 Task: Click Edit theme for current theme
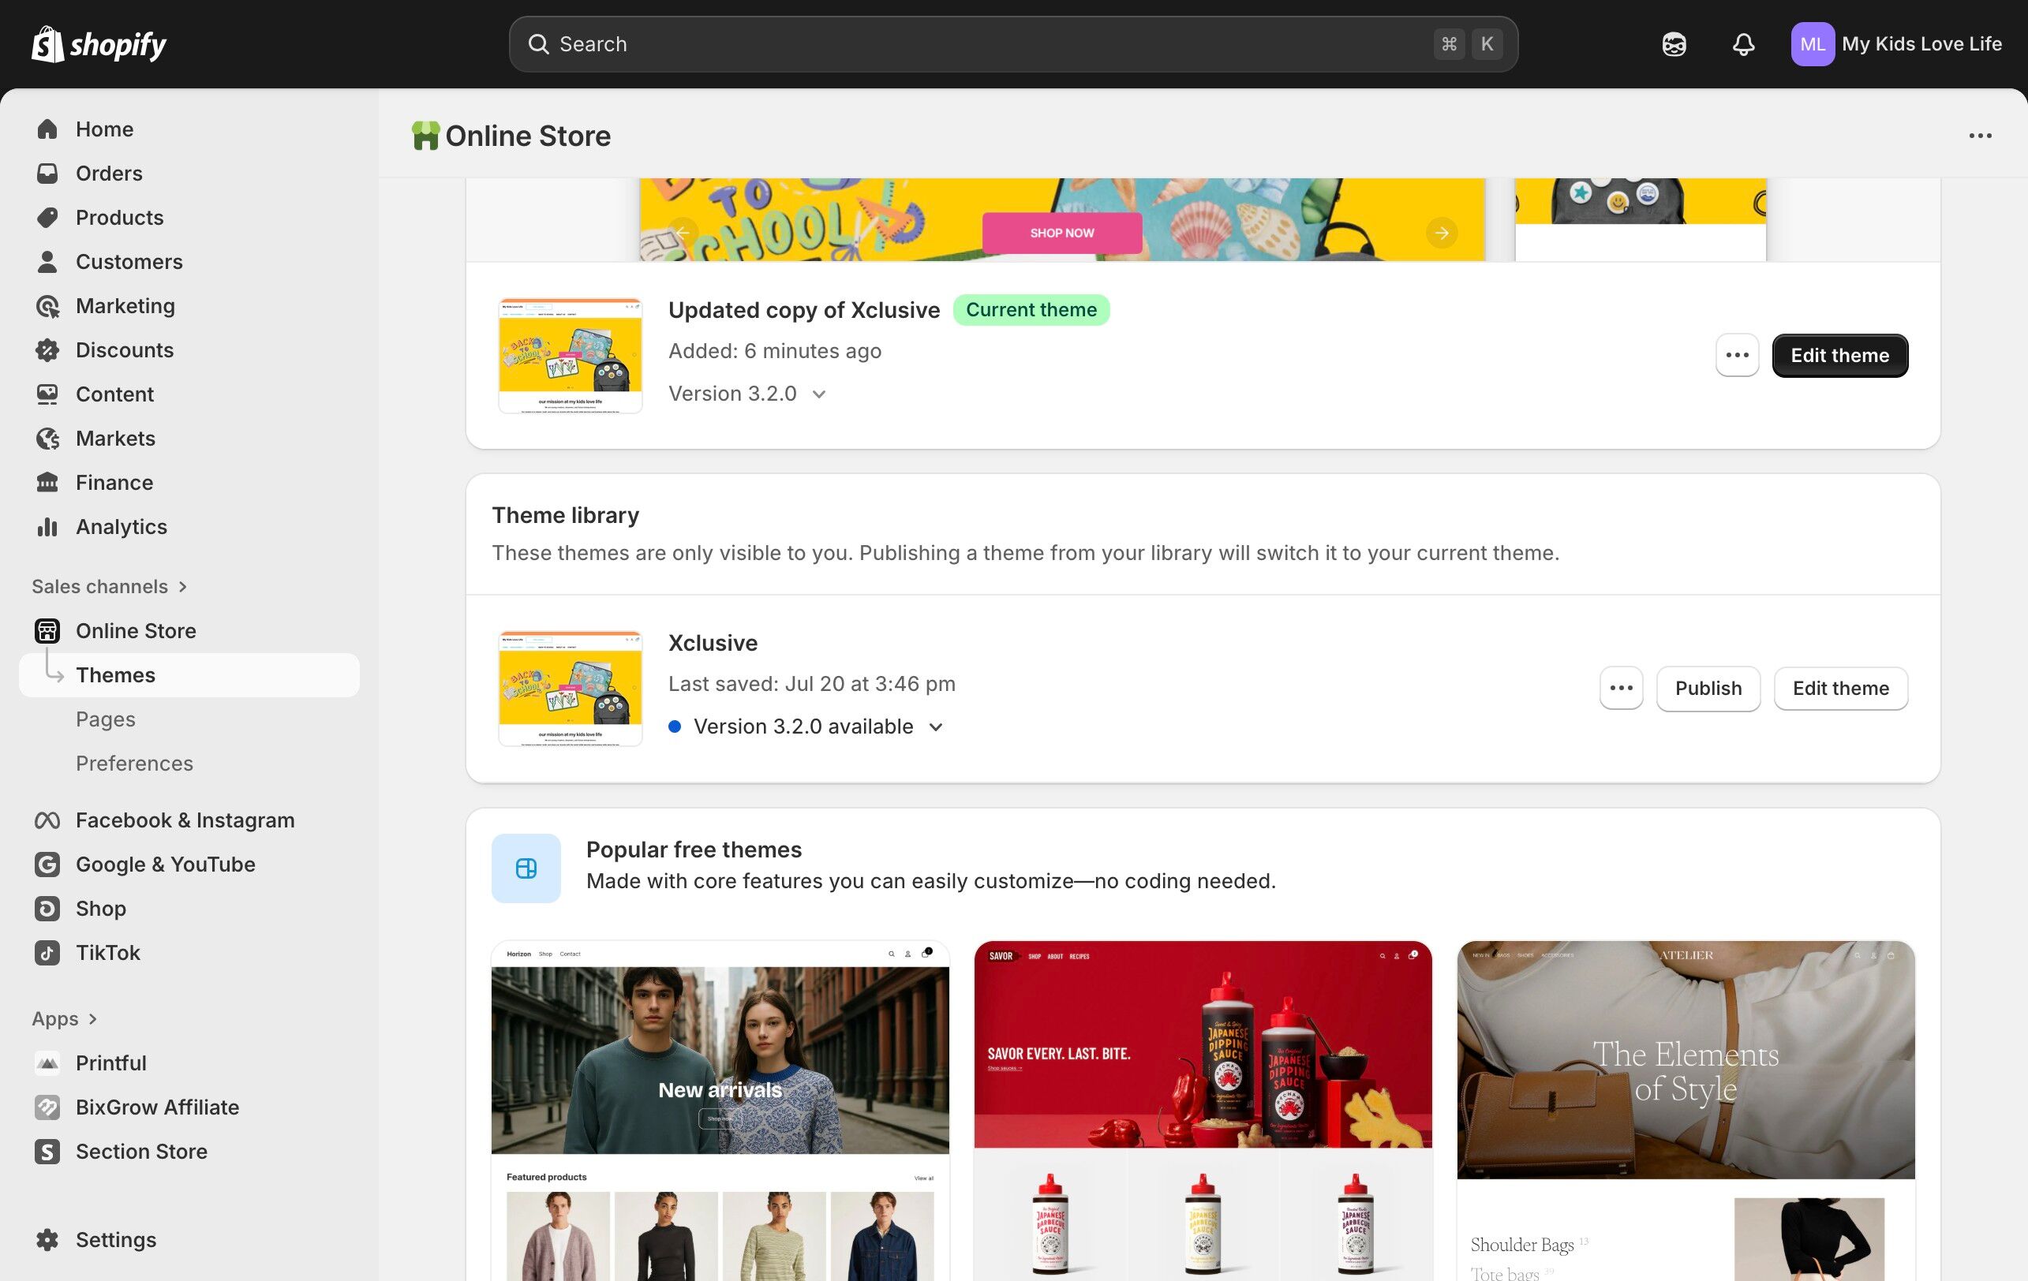[1839, 355]
